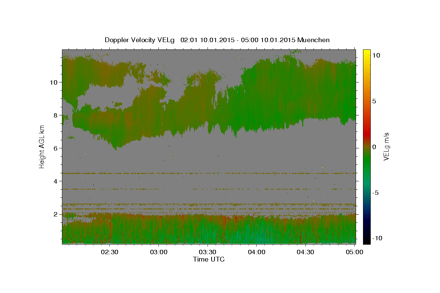
Task: Pick the yellow top of the colorbar
Action: click(366, 53)
